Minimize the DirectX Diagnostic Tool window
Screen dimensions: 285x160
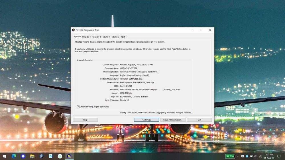click(192, 30)
